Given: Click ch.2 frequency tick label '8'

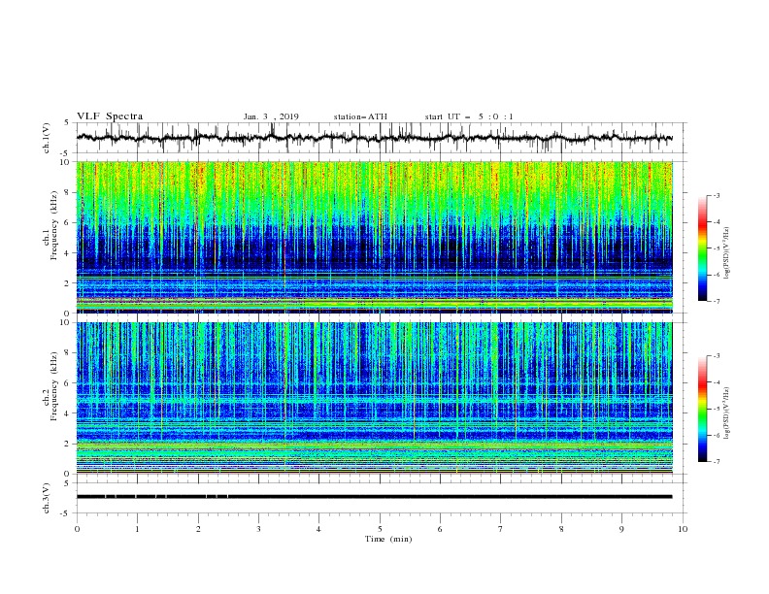Looking at the screenshot, I should [x=68, y=353].
